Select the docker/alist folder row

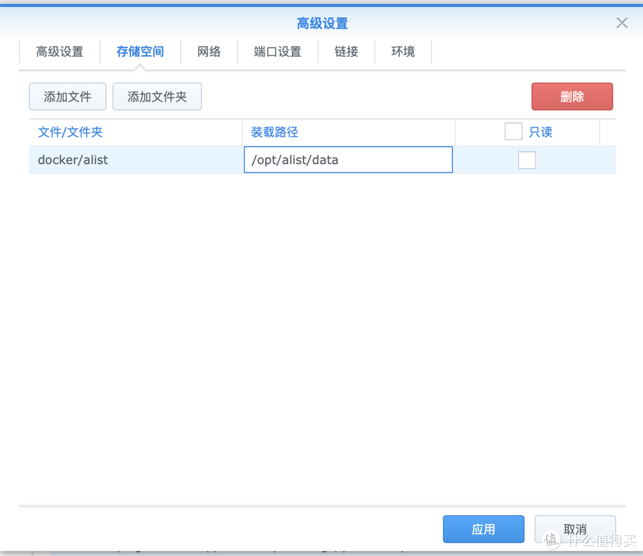pyautogui.click(x=73, y=159)
